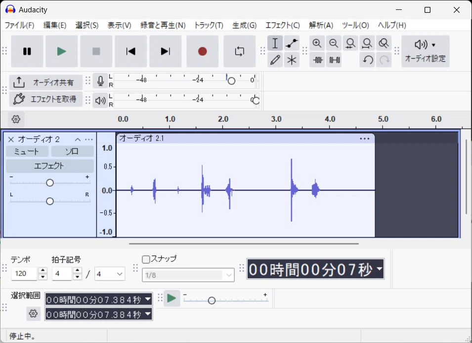
Task: Silence audio selection icon
Action: 334,60
